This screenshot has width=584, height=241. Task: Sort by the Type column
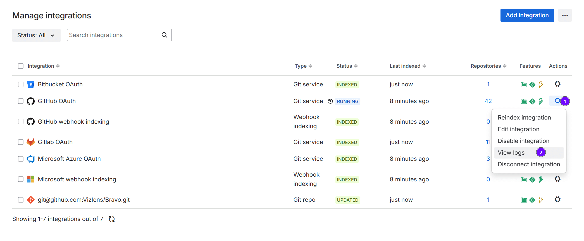click(303, 66)
